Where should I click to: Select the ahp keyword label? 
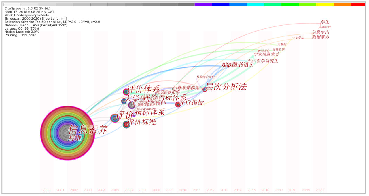click(227, 65)
